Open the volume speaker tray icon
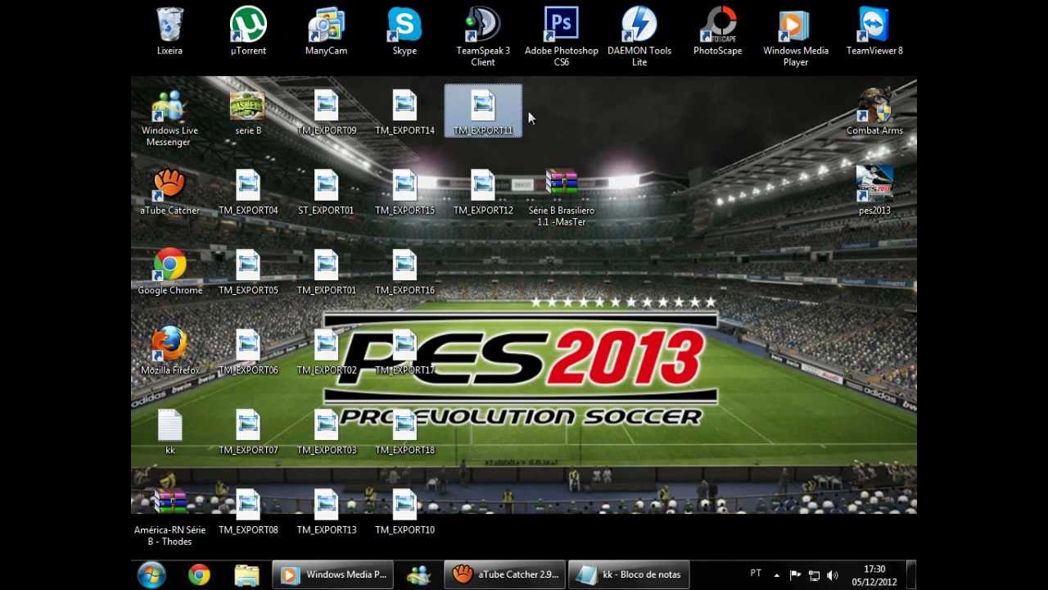 pos(833,575)
